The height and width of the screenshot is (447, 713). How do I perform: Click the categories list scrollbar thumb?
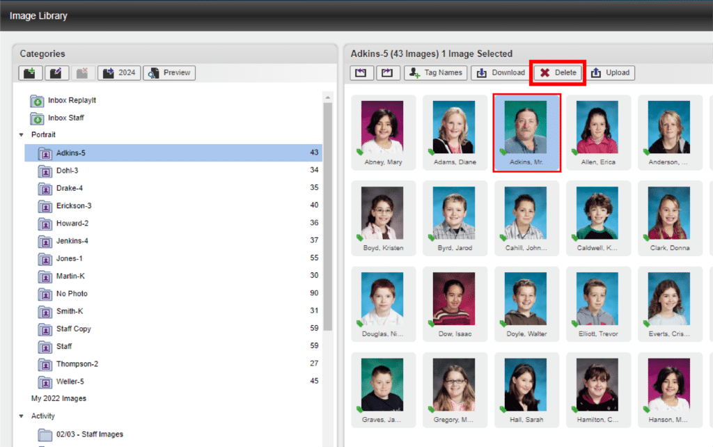coord(328,216)
